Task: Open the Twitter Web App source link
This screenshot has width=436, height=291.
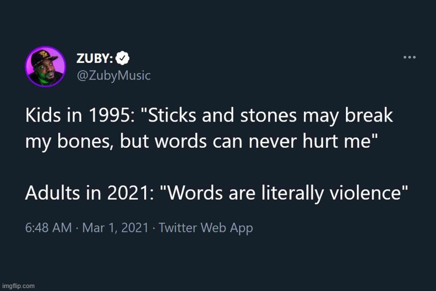Action: point(205,228)
